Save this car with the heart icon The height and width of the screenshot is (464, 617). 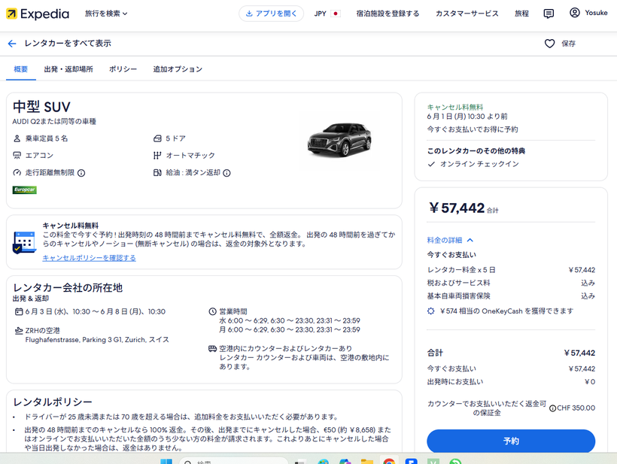(x=550, y=44)
